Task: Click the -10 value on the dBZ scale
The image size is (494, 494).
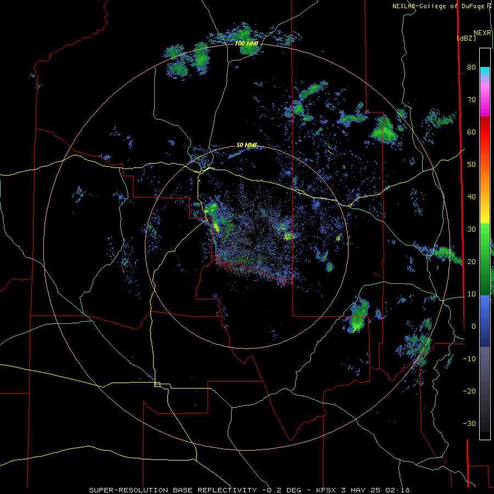Action: tap(469, 359)
